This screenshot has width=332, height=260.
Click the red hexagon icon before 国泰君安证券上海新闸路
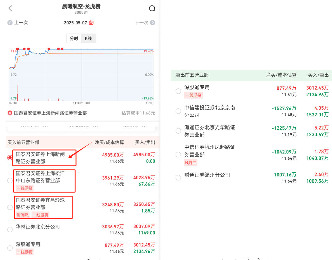point(10,113)
